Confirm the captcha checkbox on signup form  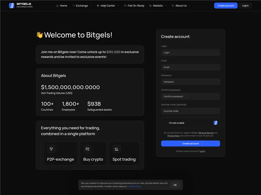click(166, 123)
